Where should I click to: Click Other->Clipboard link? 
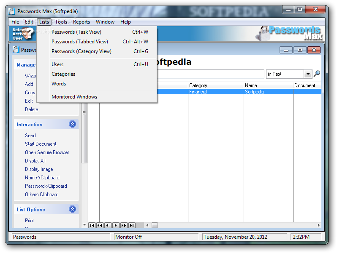pyautogui.click(x=42, y=194)
